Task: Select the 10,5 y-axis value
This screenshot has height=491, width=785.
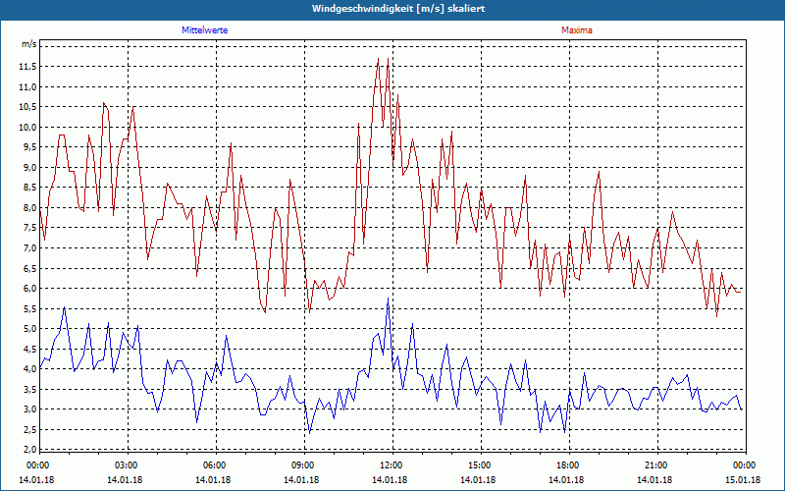Action: tap(28, 107)
